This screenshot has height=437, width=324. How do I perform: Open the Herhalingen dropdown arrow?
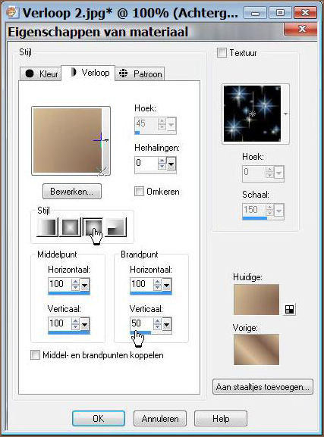pyautogui.click(x=171, y=164)
